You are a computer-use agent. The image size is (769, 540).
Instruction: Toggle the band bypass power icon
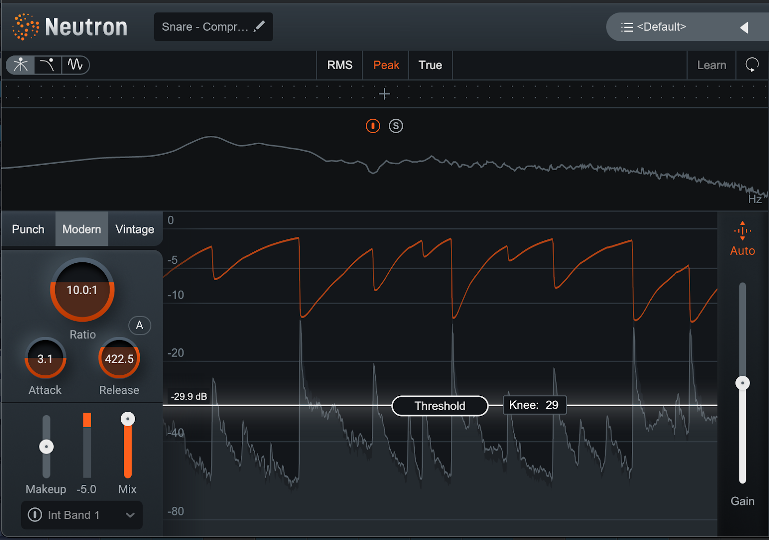[x=373, y=126]
